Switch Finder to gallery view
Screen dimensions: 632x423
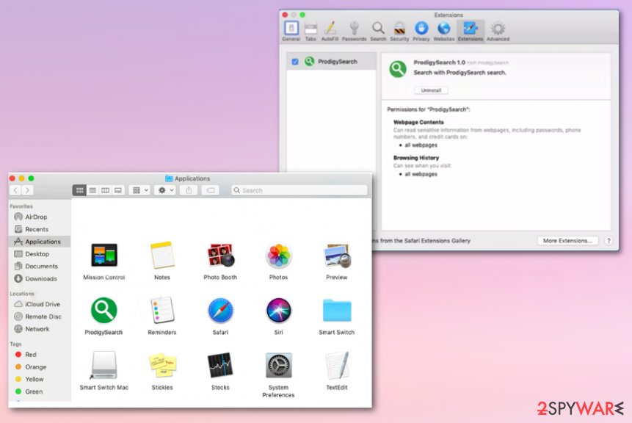[x=118, y=190]
